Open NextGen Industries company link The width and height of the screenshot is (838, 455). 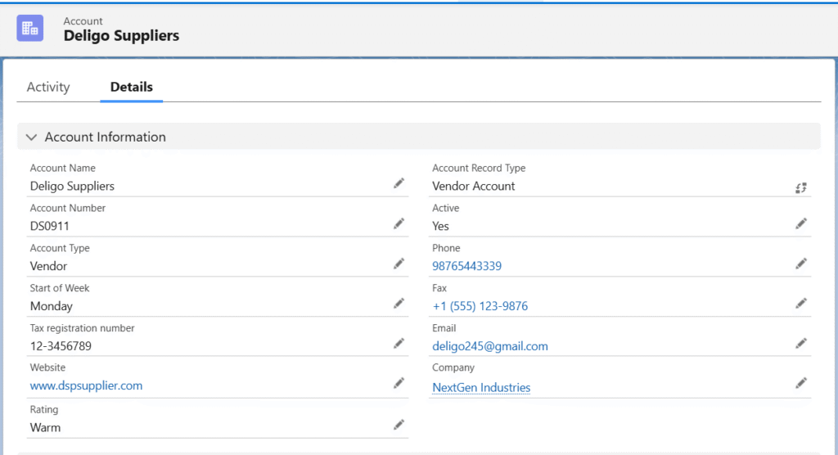click(x=481, y=388)
